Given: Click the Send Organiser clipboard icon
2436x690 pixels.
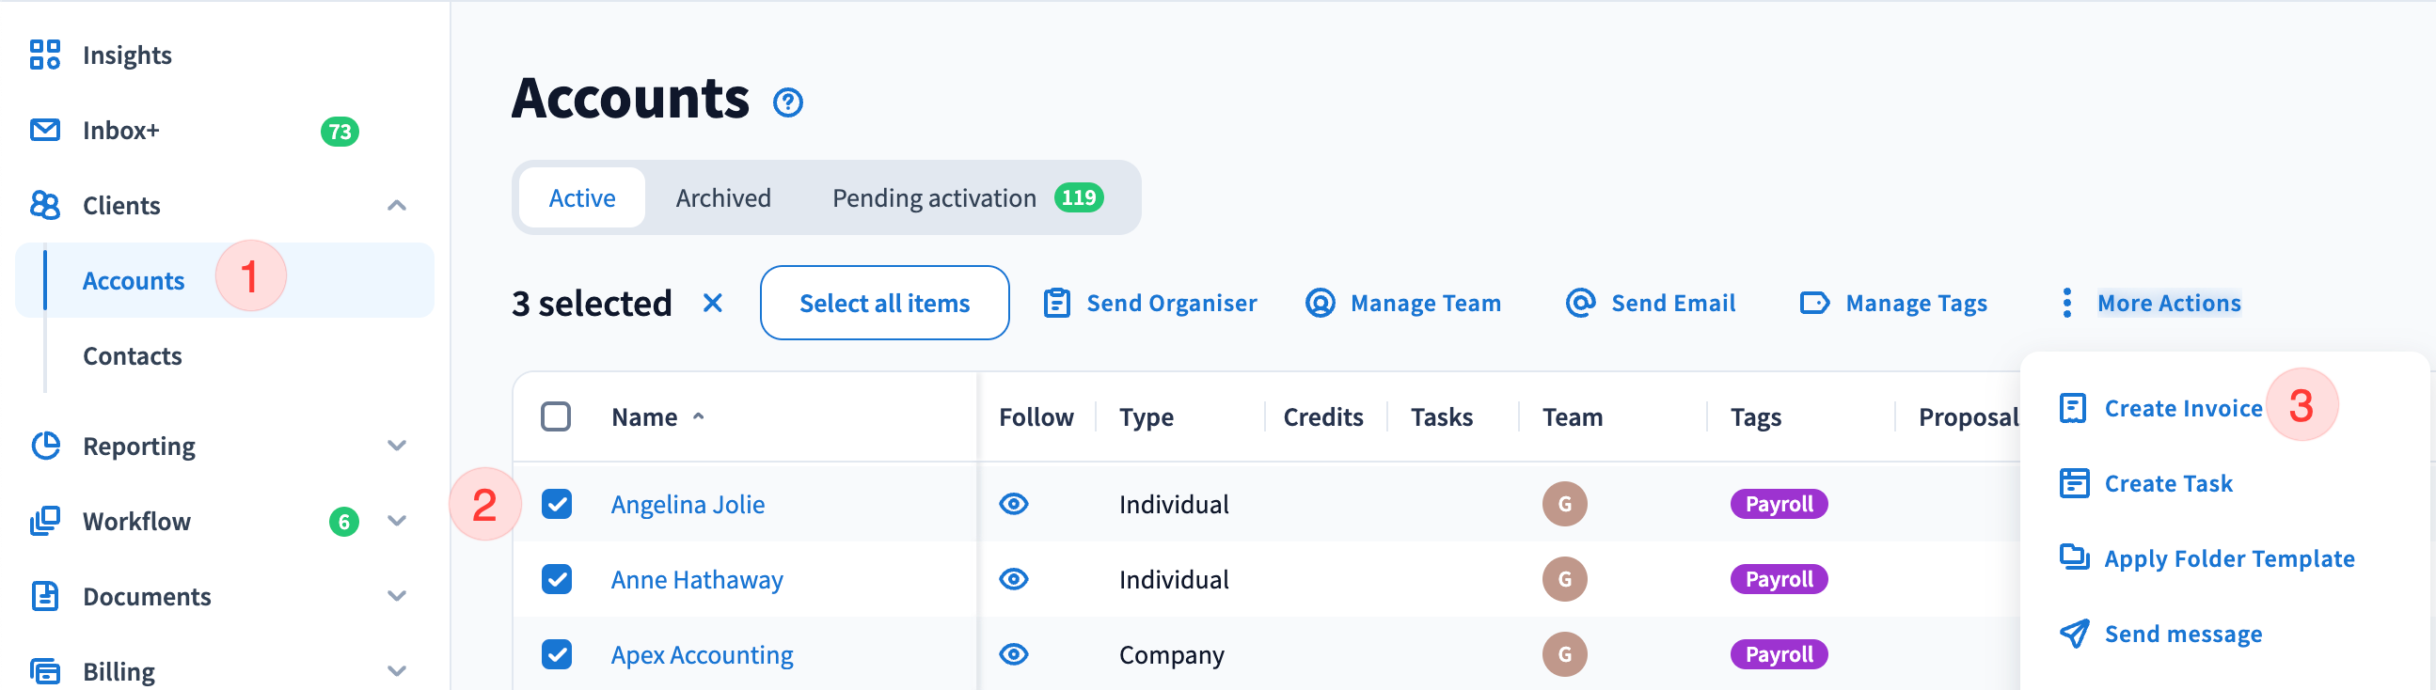Looking at the screenshot, I should 1055,304.
